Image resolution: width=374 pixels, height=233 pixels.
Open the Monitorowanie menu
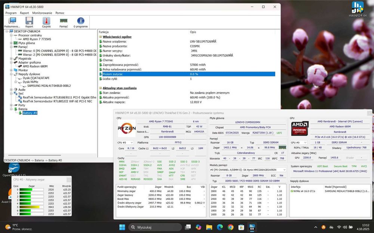click(x=42, y=13)
